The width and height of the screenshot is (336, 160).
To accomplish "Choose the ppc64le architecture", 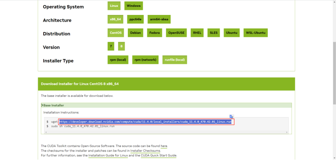I will (135, 19).
